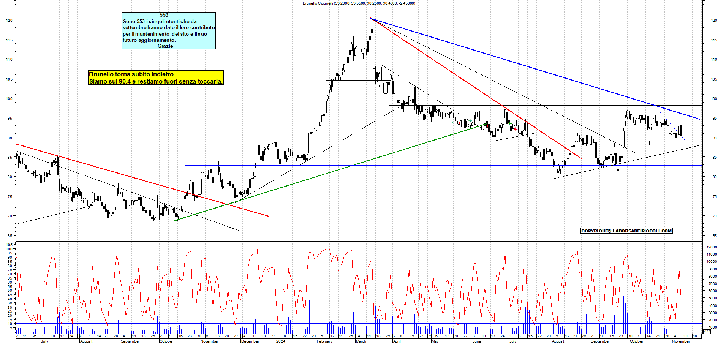Image resolution: width=718 pixels, height=343 pixels.
Task: Click 'Siamo sui 90,4 e restiamo fuori' annotation line
Action: [x=156, y=81]
